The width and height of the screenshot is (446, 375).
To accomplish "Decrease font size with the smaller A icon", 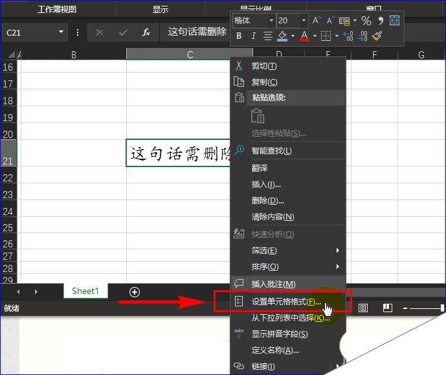I will coord(330,20).
